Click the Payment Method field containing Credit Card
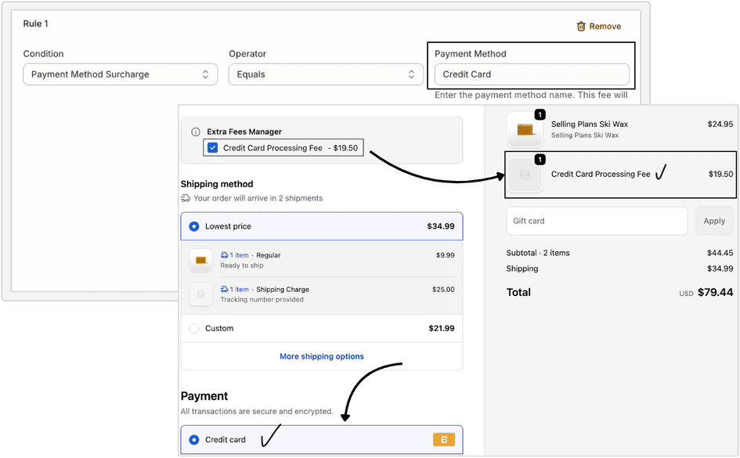The image size is (740, 458). click(531, 74)
